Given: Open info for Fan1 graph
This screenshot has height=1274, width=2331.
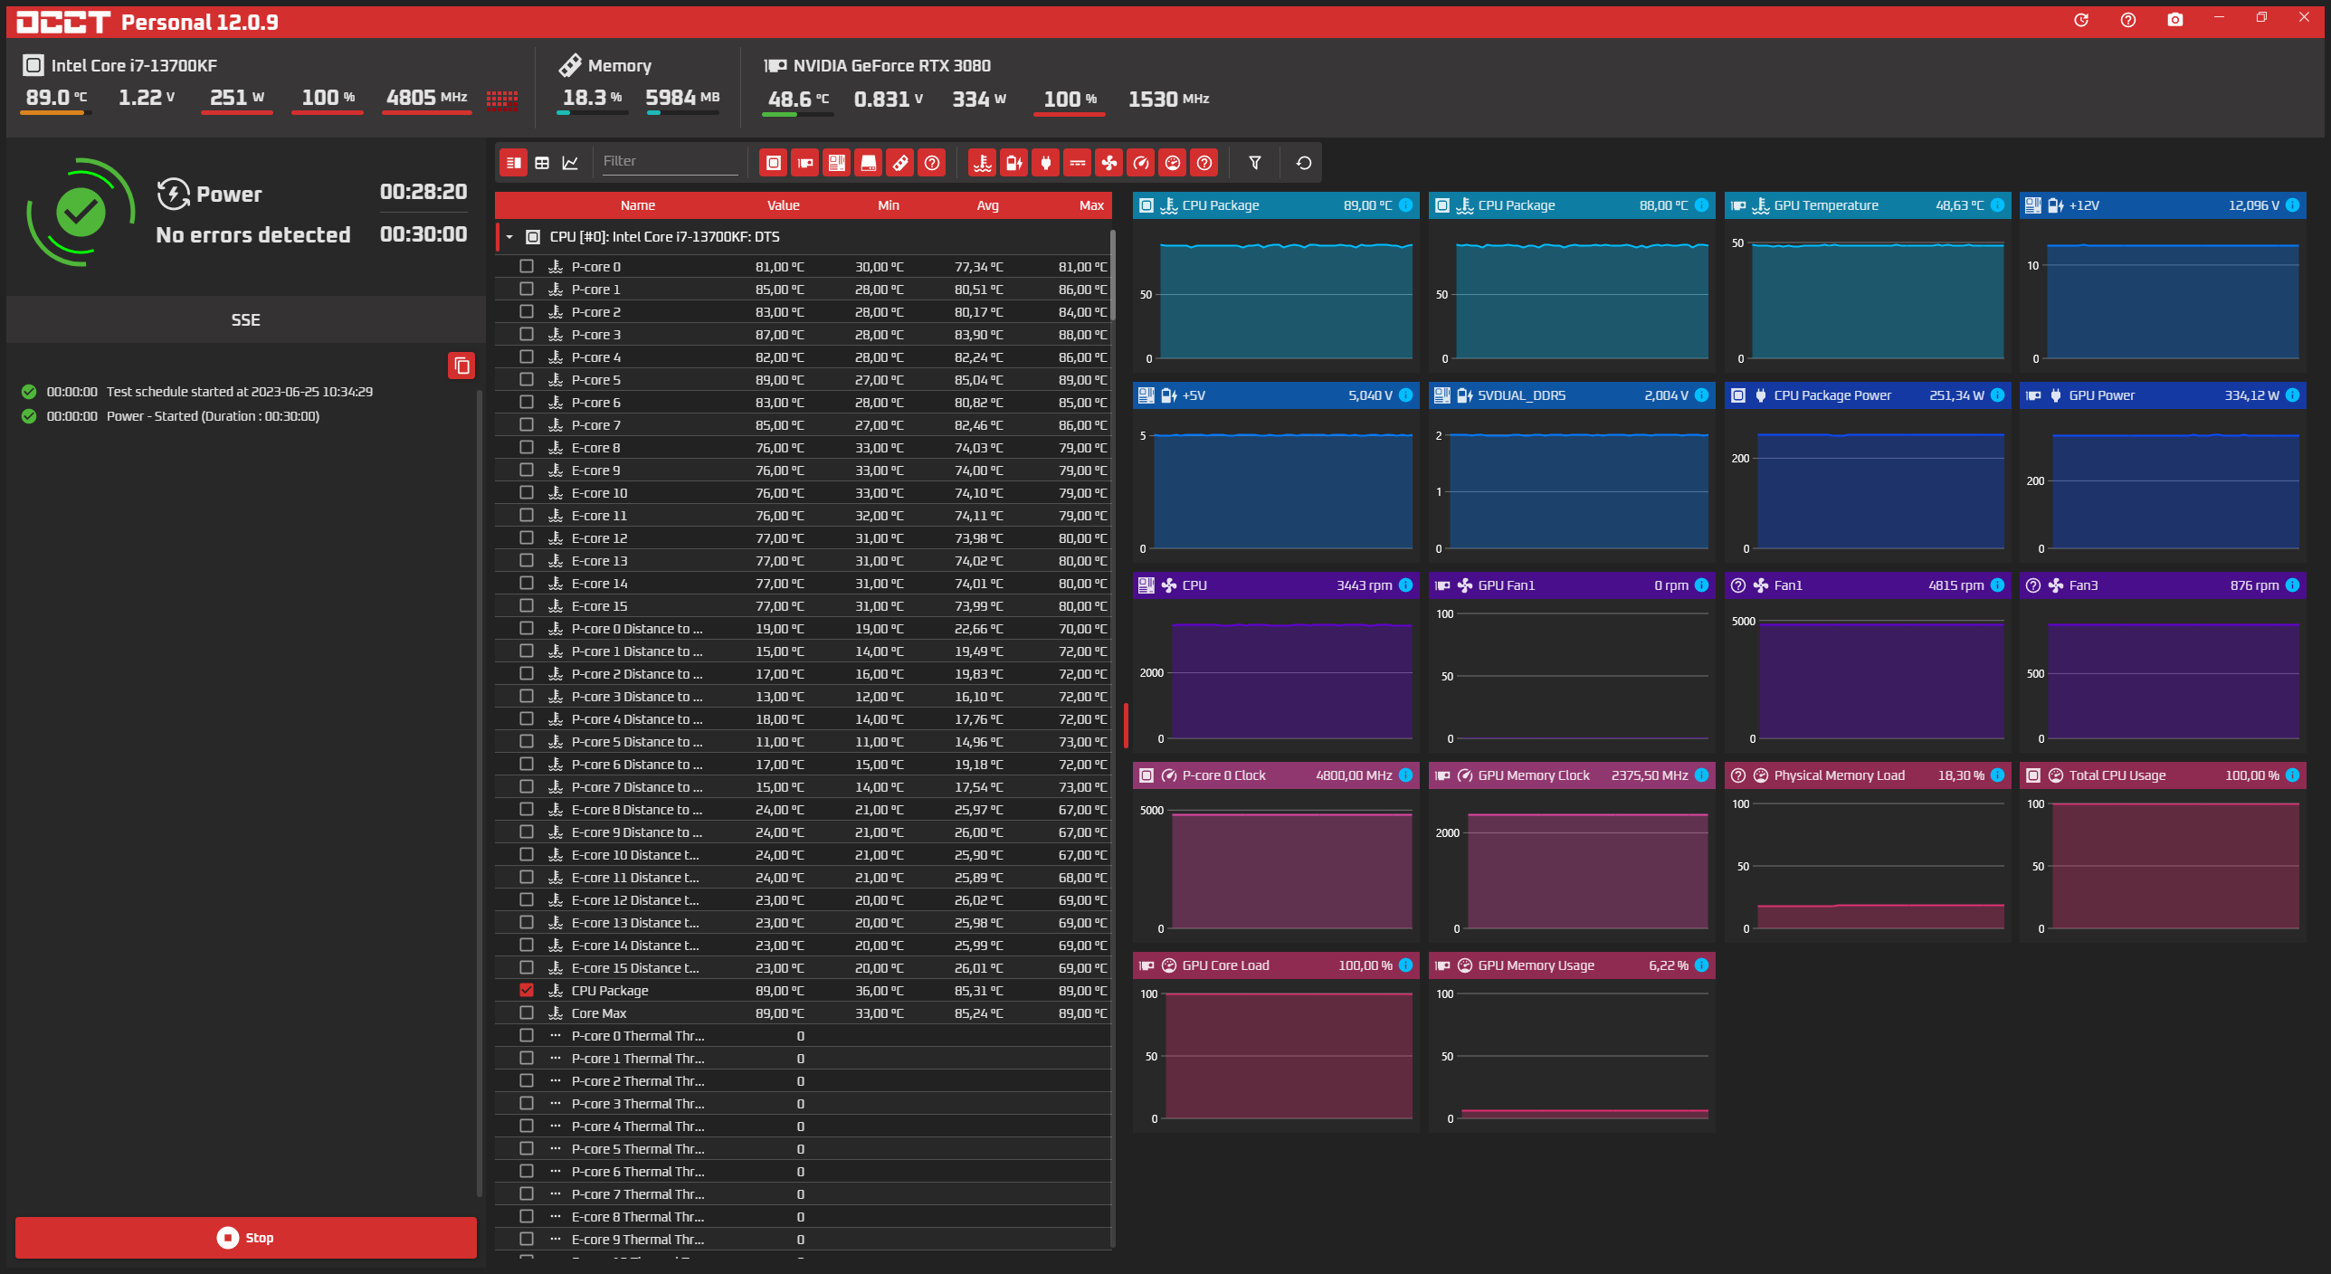Looking at the screenshot, I should (x=1996, y=585).
